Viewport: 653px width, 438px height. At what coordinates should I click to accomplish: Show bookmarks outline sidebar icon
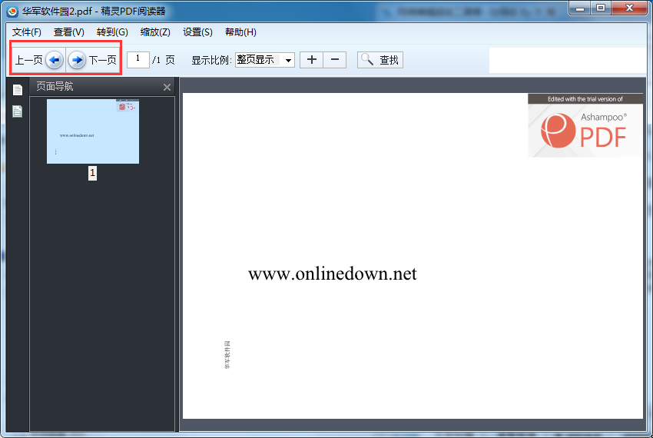click(18, 111)
